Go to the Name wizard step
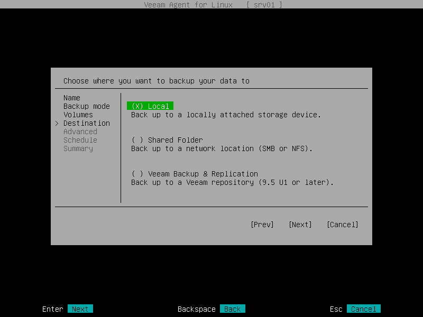The height and width of the screenshot is (317, 423). 72,98
